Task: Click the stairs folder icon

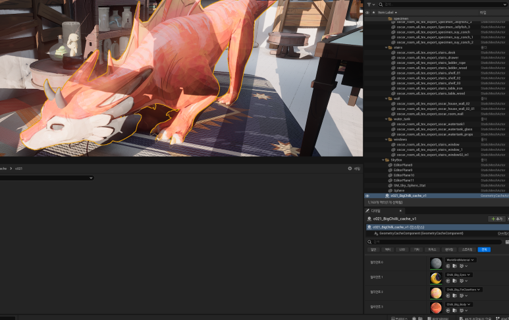Action: 390,47
